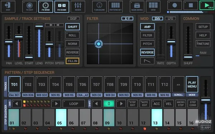The height and width of the screenshot is (134, 215).
Task: Enable STEP EDIT mode
Action: coord(133,104)
